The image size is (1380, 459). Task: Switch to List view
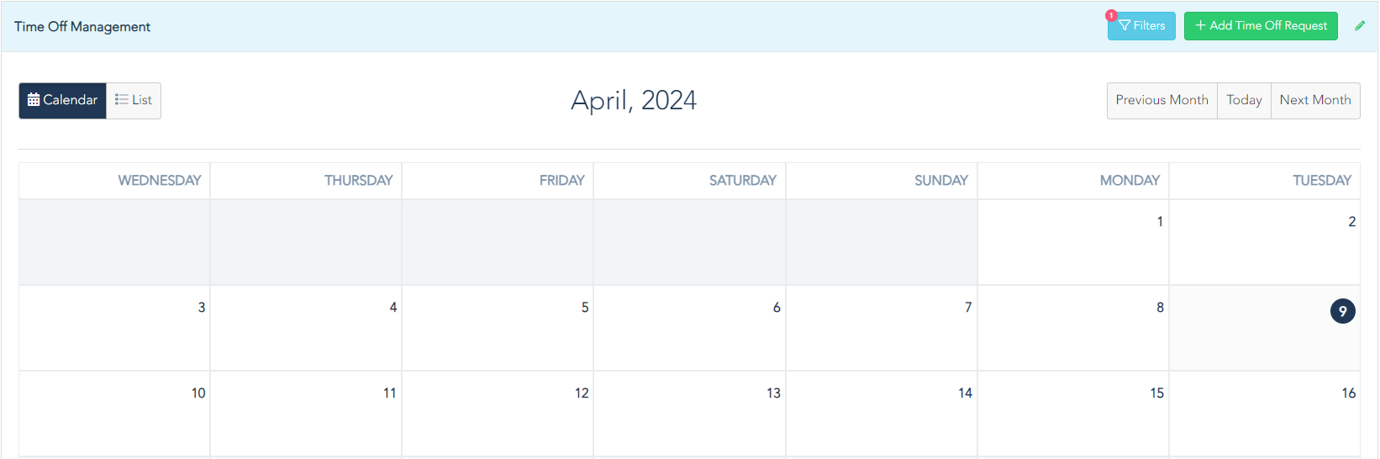pos(134,100)
